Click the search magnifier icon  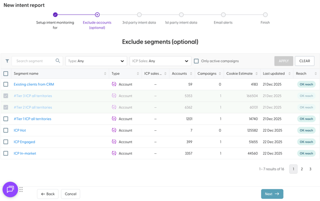57,61
